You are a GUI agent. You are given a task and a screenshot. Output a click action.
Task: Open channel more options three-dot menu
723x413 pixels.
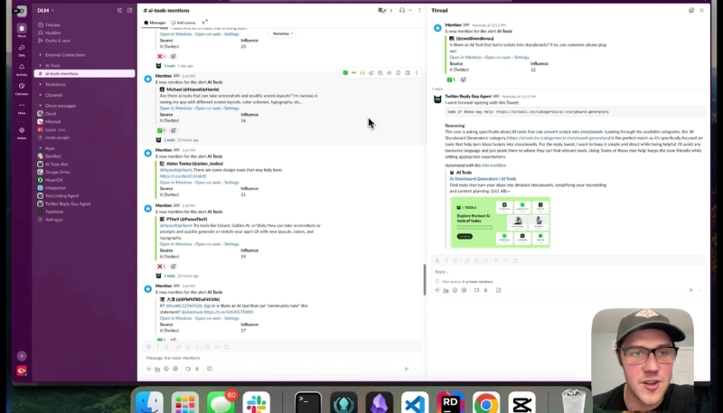[x=419, y=10]
